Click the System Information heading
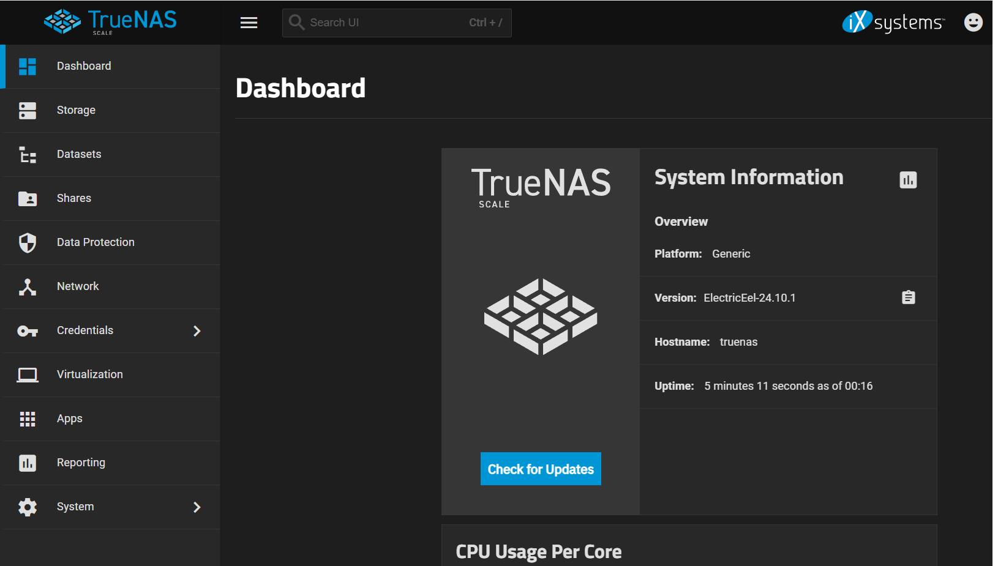 749,177
